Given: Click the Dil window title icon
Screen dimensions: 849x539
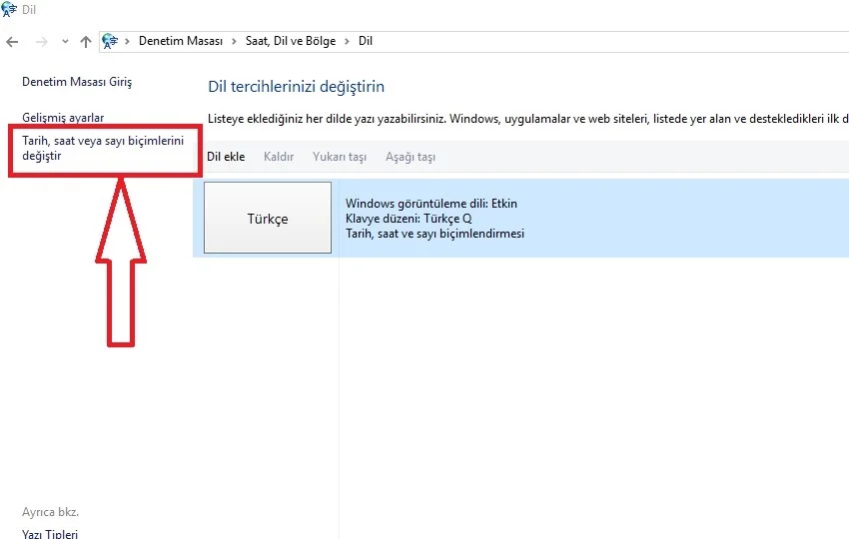Looking at the screenshot, I should pos(10,10).
